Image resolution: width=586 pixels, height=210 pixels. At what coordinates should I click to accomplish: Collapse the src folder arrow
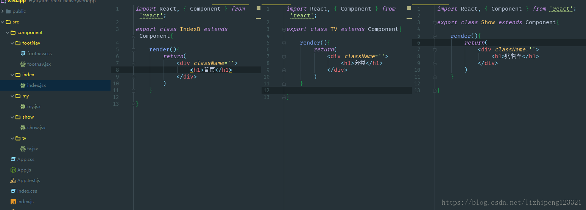click(3, 22)
